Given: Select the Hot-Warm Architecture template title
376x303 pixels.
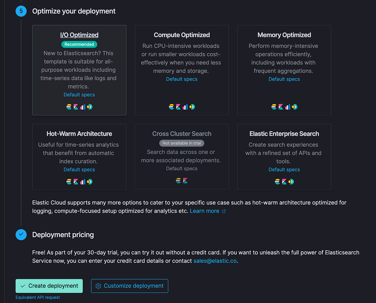Looking at the screenshot, I should [x=79, y=134].
